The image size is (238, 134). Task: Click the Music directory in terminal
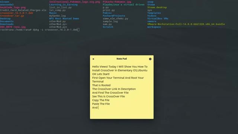53,13
